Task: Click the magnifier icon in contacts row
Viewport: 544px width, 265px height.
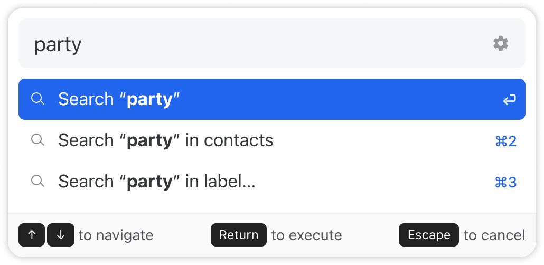Action: [x=37, y=140]
